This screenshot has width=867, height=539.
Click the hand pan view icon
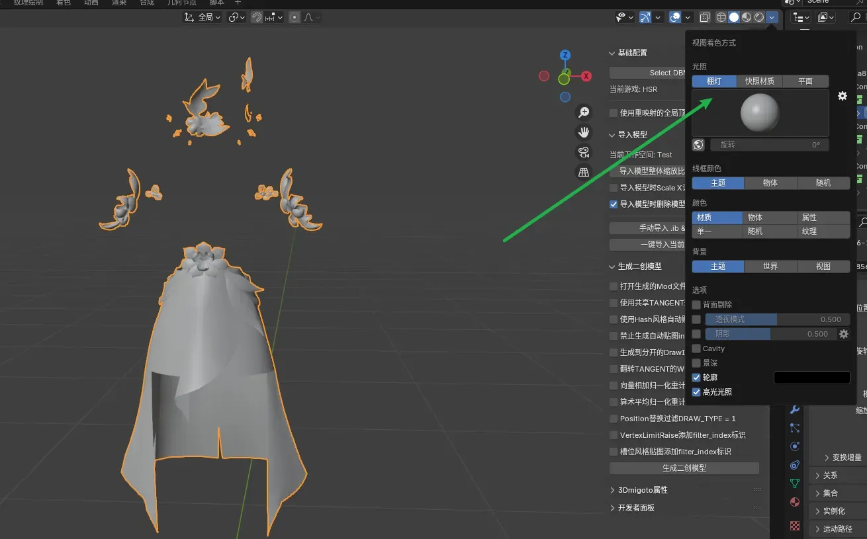tap(584, 132)
